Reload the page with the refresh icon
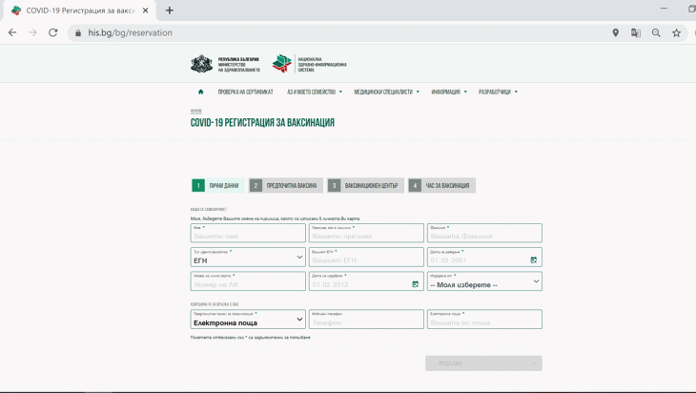 click(52, 32)
